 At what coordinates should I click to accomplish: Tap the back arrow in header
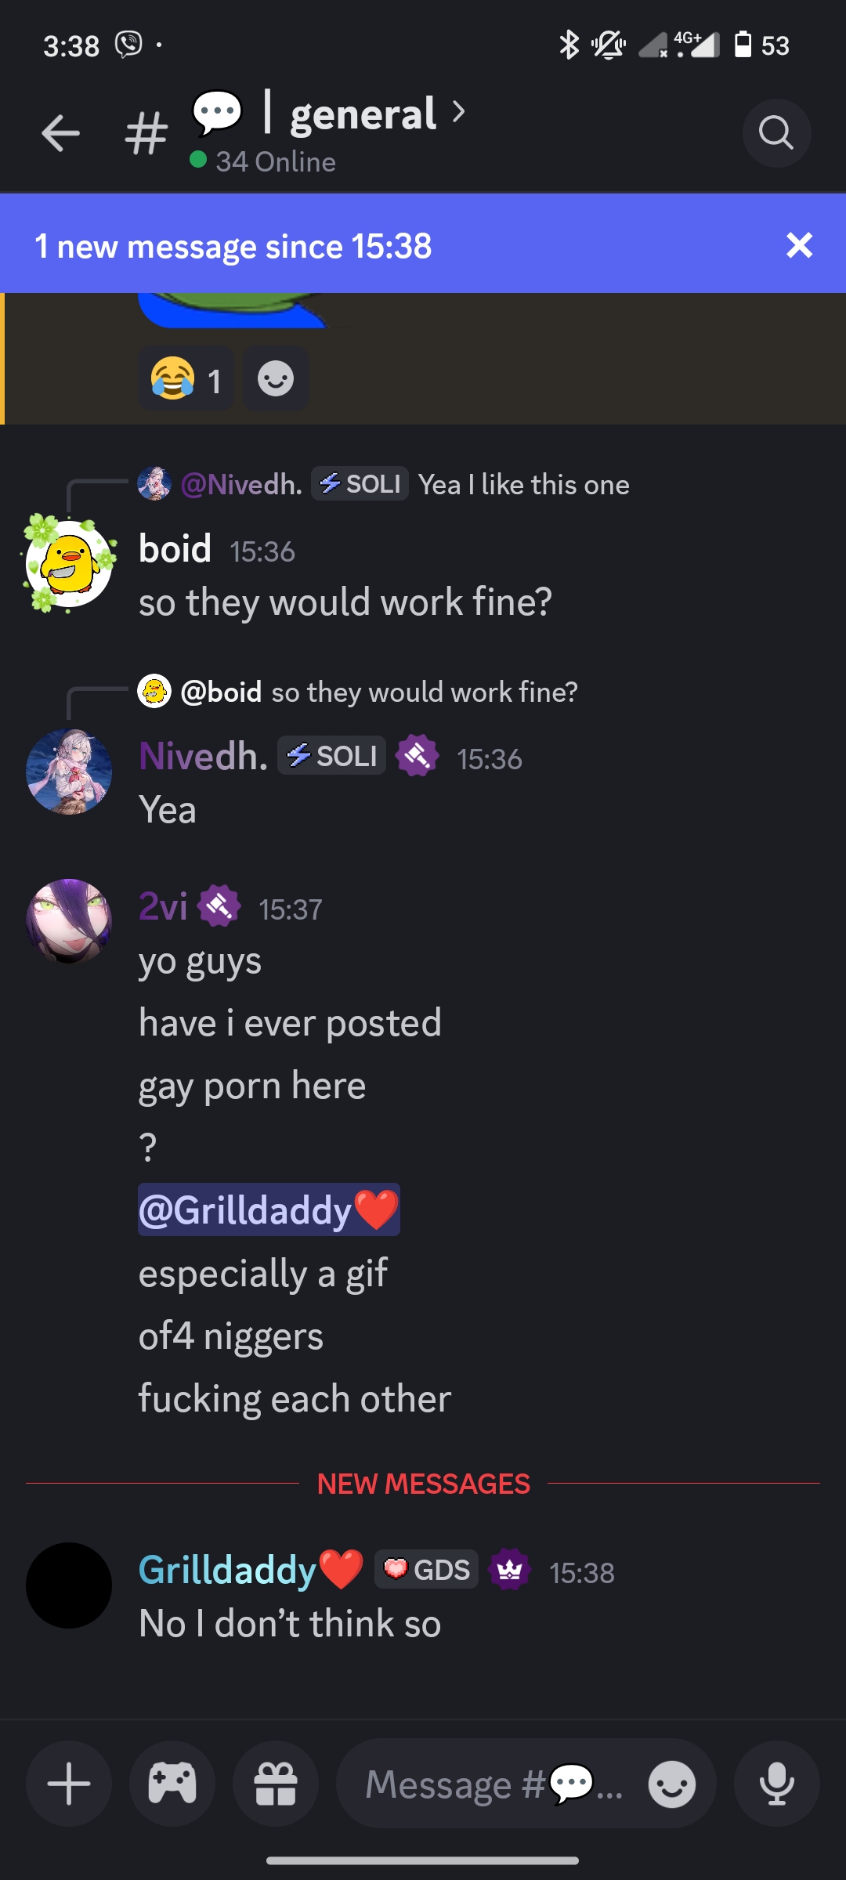pyautogui.click(x=60, y=133)
